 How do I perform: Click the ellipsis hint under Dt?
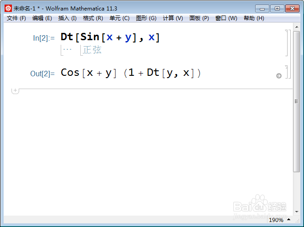point(67,49)
